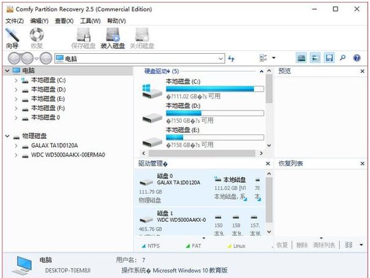Expand the 本地磁盘 (E:) tree node
Viewport: 370px width, 278px height.
(x=16, y=99)
